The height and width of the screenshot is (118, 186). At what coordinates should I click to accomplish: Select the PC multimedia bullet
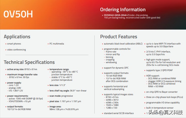point(57,44)
